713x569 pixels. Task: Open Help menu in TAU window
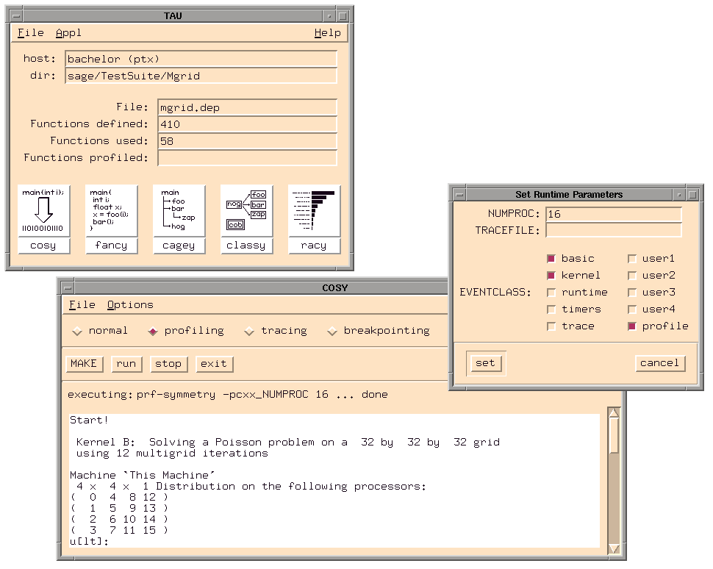pyautogui.click(x=327, y=33)
